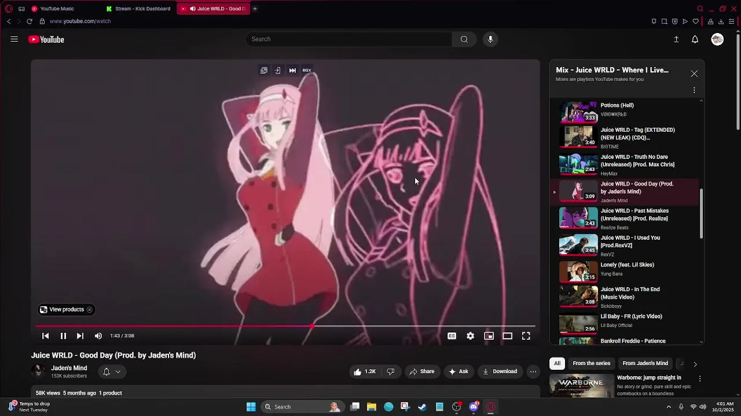Screen dimensions: 741x416
Task: Reload the page
Action: click(29, 21)
